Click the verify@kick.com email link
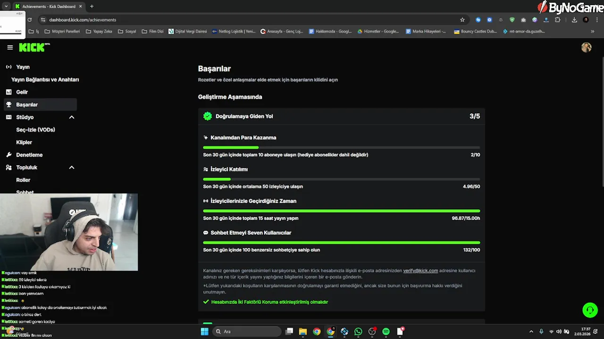This screenshot has width=604, height=339. pyautogui.click(x=420, y=271)
